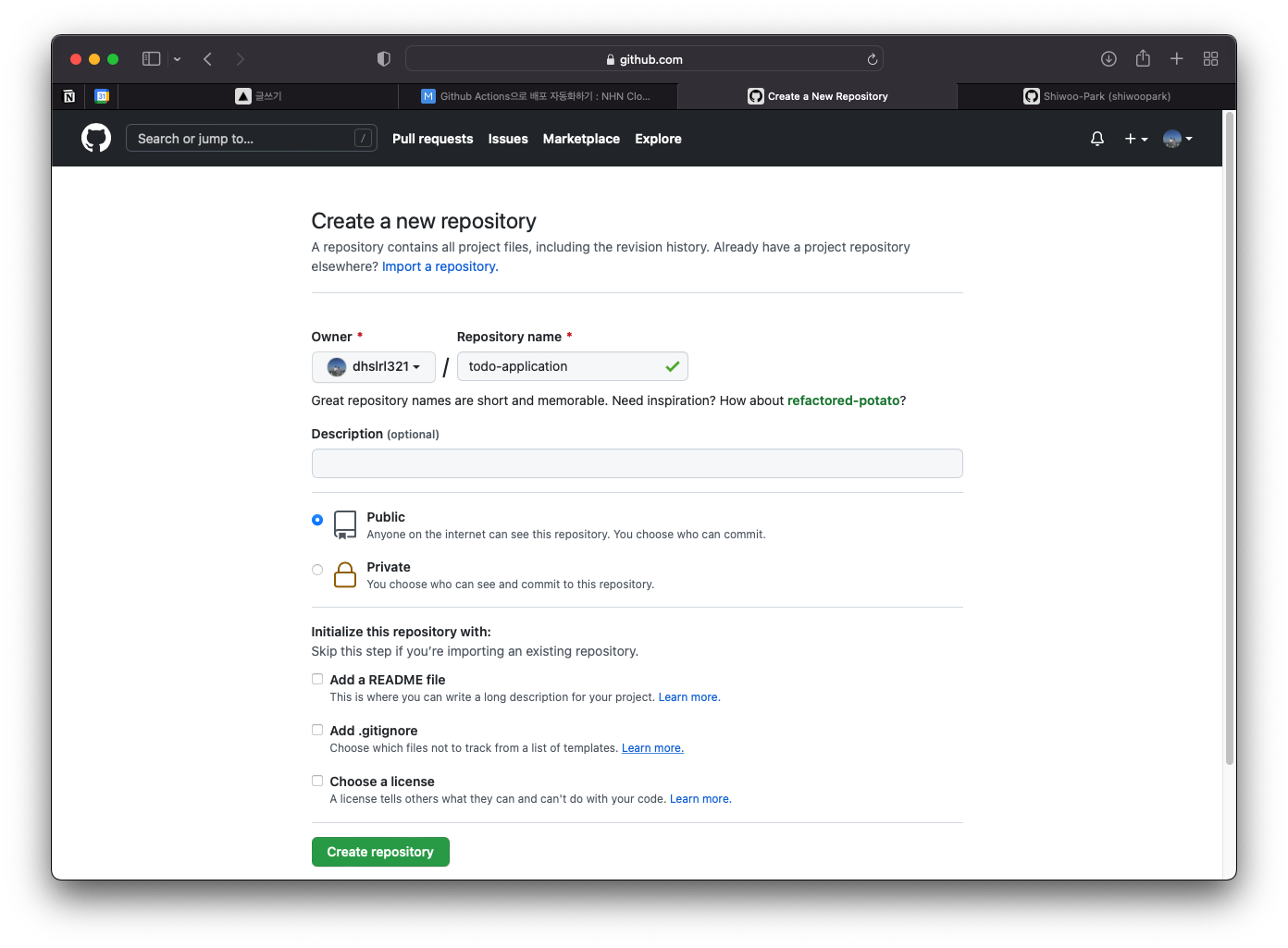This screenshot has height=948, width=1288.
Task: Expand the sidebar options chevron
Action: pyautogui.click(x=177, y=59)
